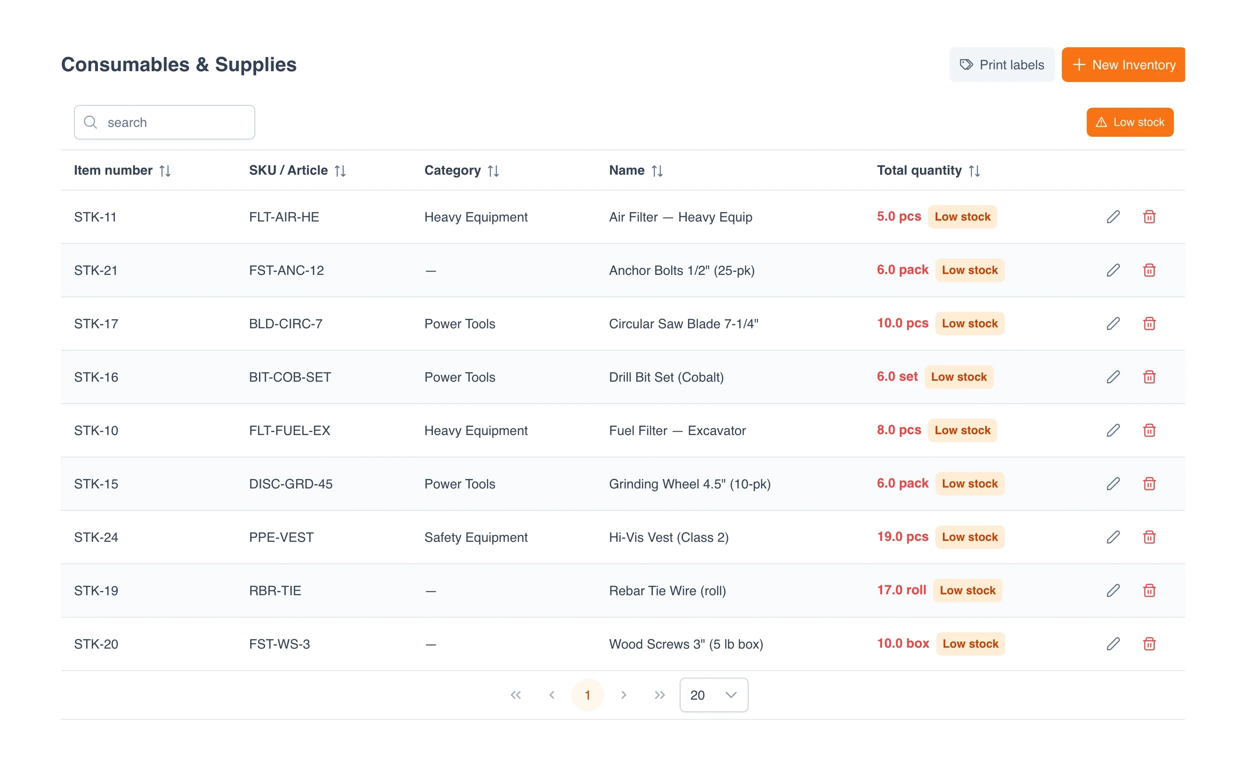Image resolution: width=1246 pixels, height=783 pixels.
Task: Edit the Circular Saw Blade row
Action: (x=1113, y=323)
